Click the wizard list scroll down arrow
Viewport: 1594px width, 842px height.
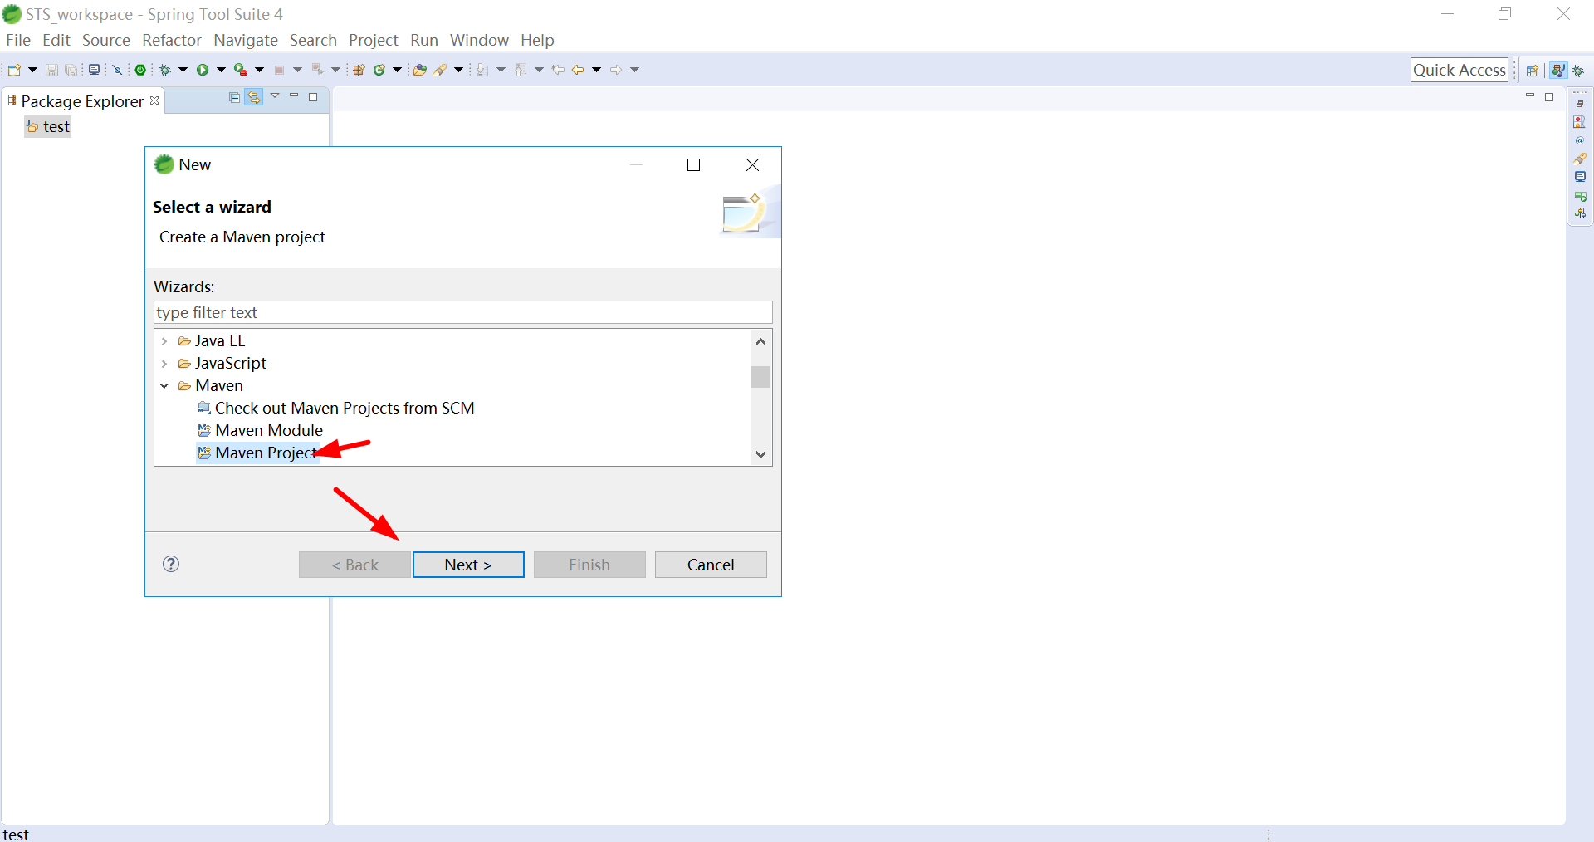(x=760, y=454)
